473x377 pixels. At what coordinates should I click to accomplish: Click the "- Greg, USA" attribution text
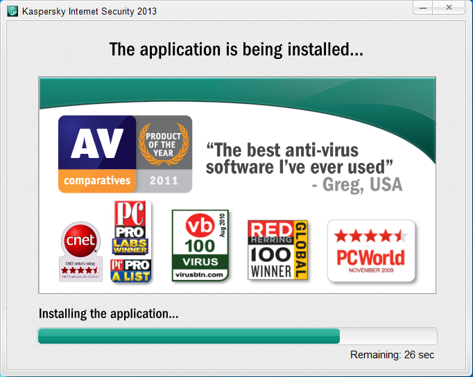(357, 185)
